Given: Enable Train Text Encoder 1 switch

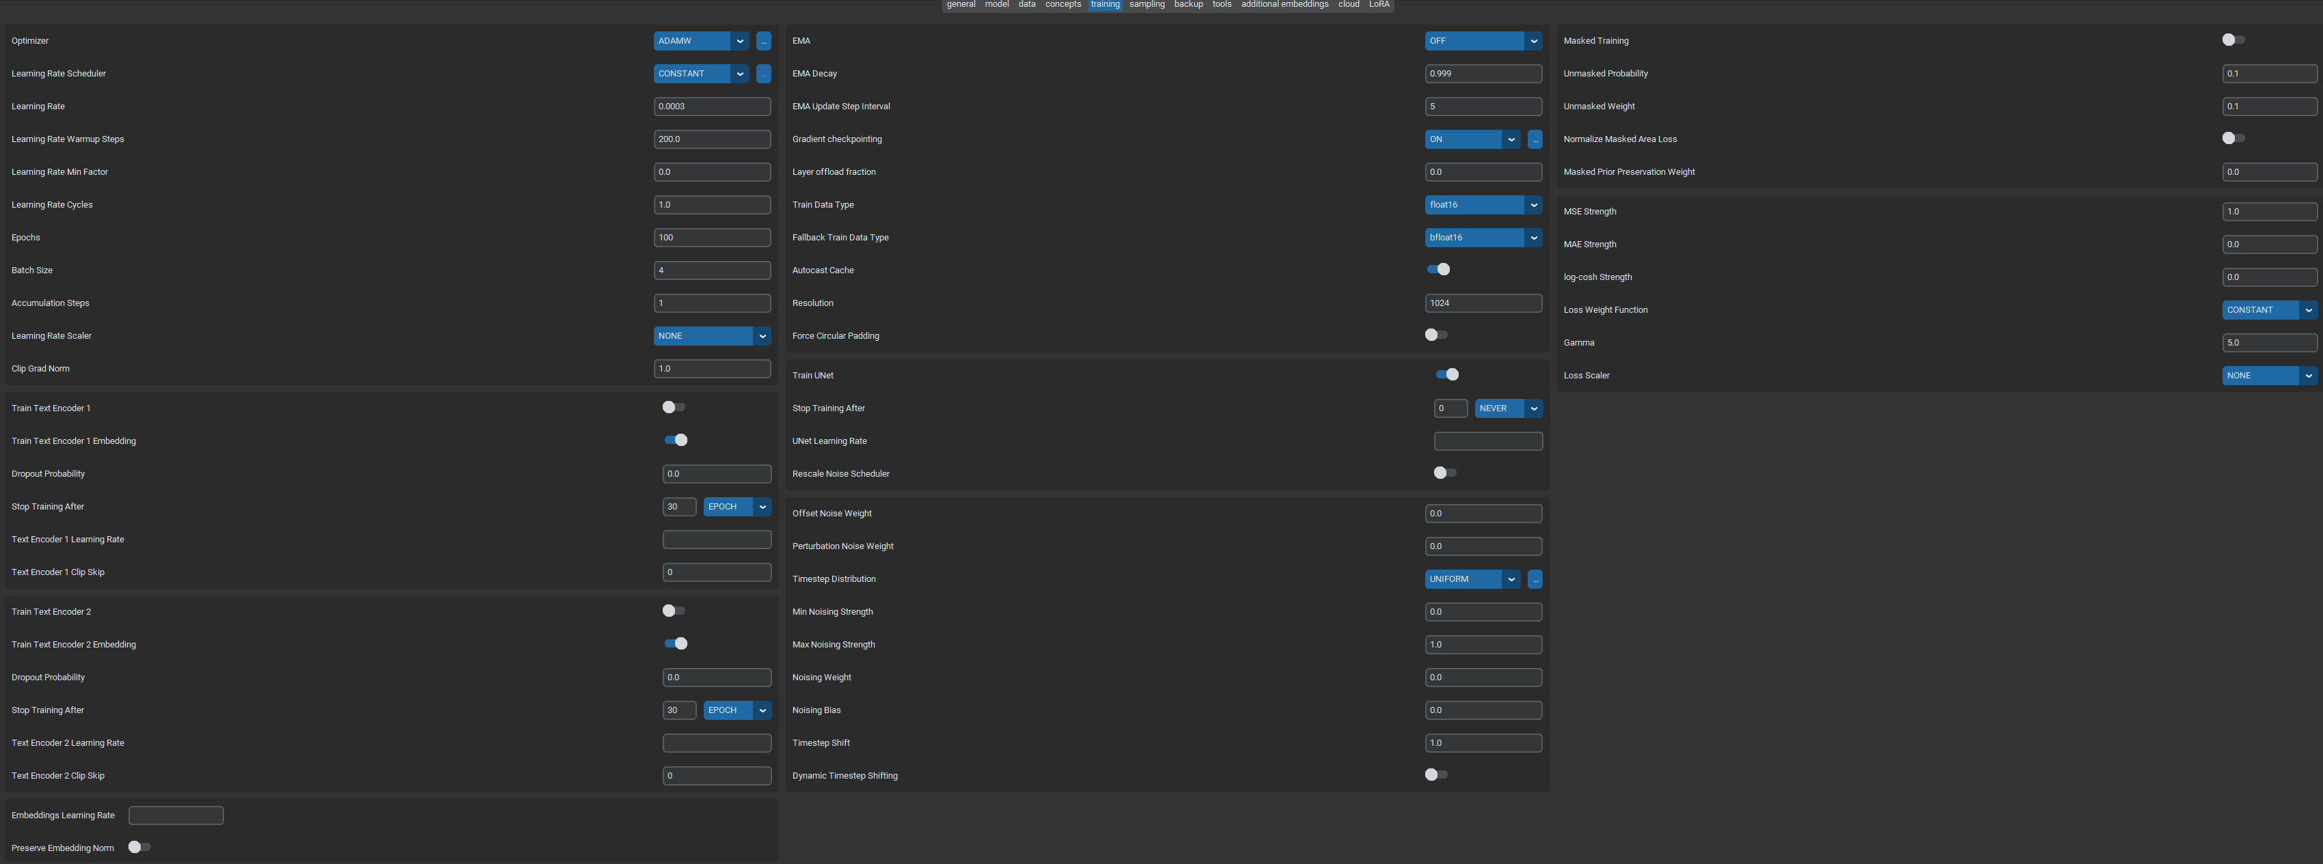Looking at the screenshot, I should pos(674,408).
